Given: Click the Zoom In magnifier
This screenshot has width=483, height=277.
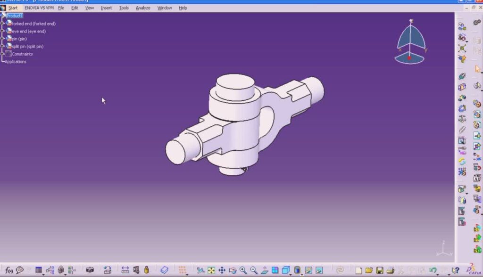Looking at the screenshot, I should point(243,270).
